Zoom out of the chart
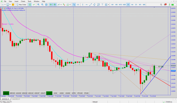Image resolution: width=177 pixels, height=103 pixels. 42,5
